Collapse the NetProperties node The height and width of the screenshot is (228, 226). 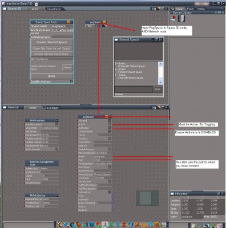click(x=57, y=120)
